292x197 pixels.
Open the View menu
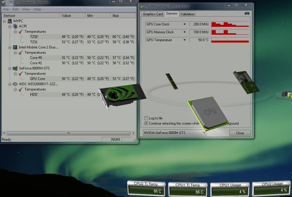tap(26, 9)
